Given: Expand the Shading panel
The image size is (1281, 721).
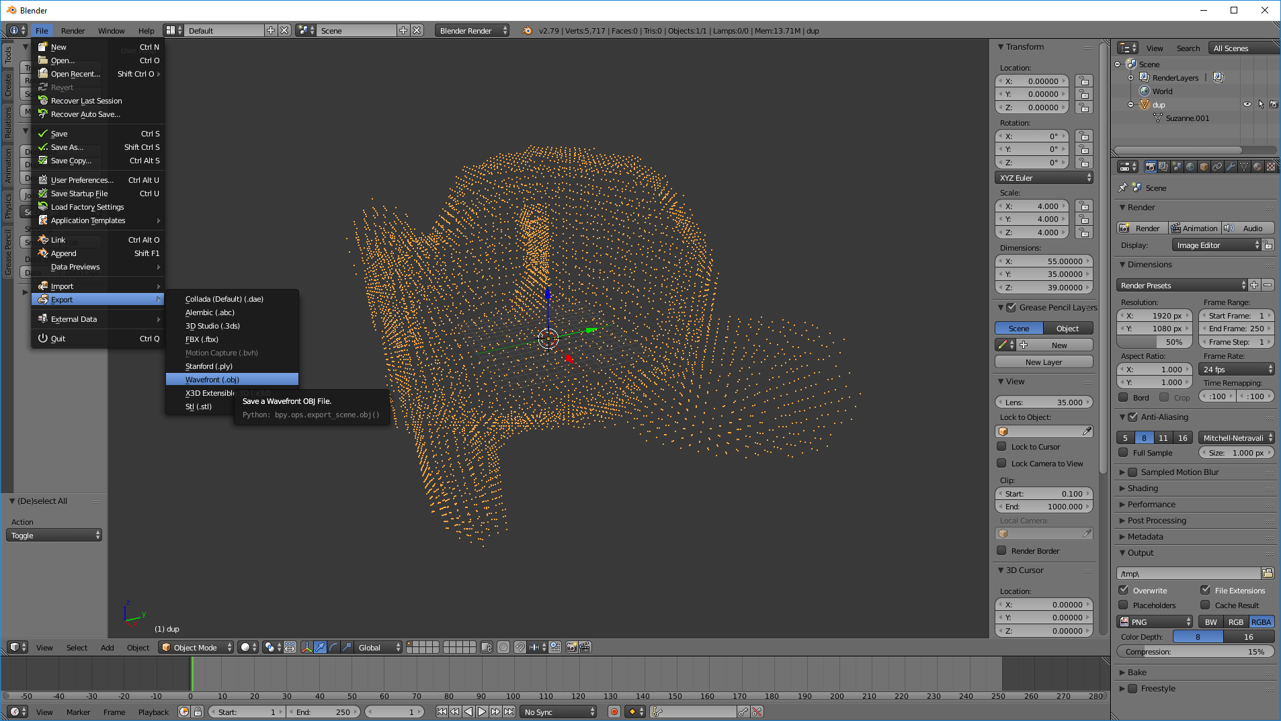Looking at the screenshot, I should click(x=1143, y=489).
